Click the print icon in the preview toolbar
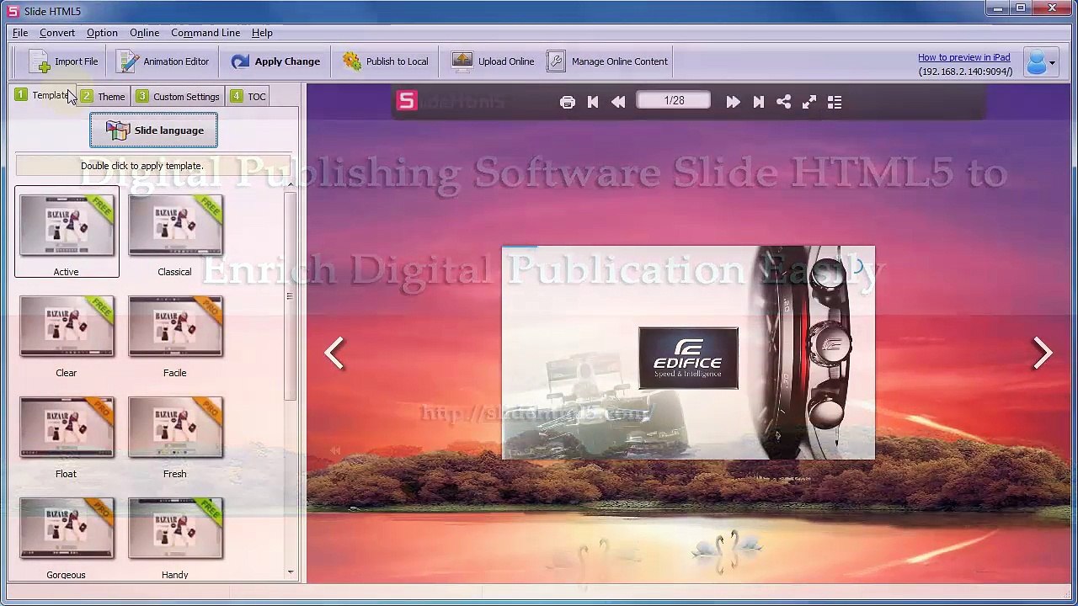 click(568, 102)
